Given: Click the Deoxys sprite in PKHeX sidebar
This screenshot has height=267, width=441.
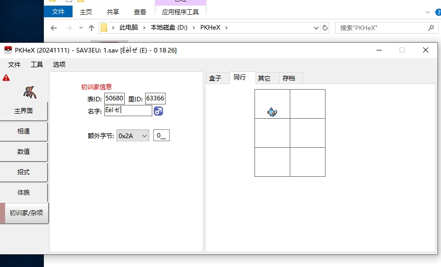Looking at the screenshot, I should coord(30,92).
